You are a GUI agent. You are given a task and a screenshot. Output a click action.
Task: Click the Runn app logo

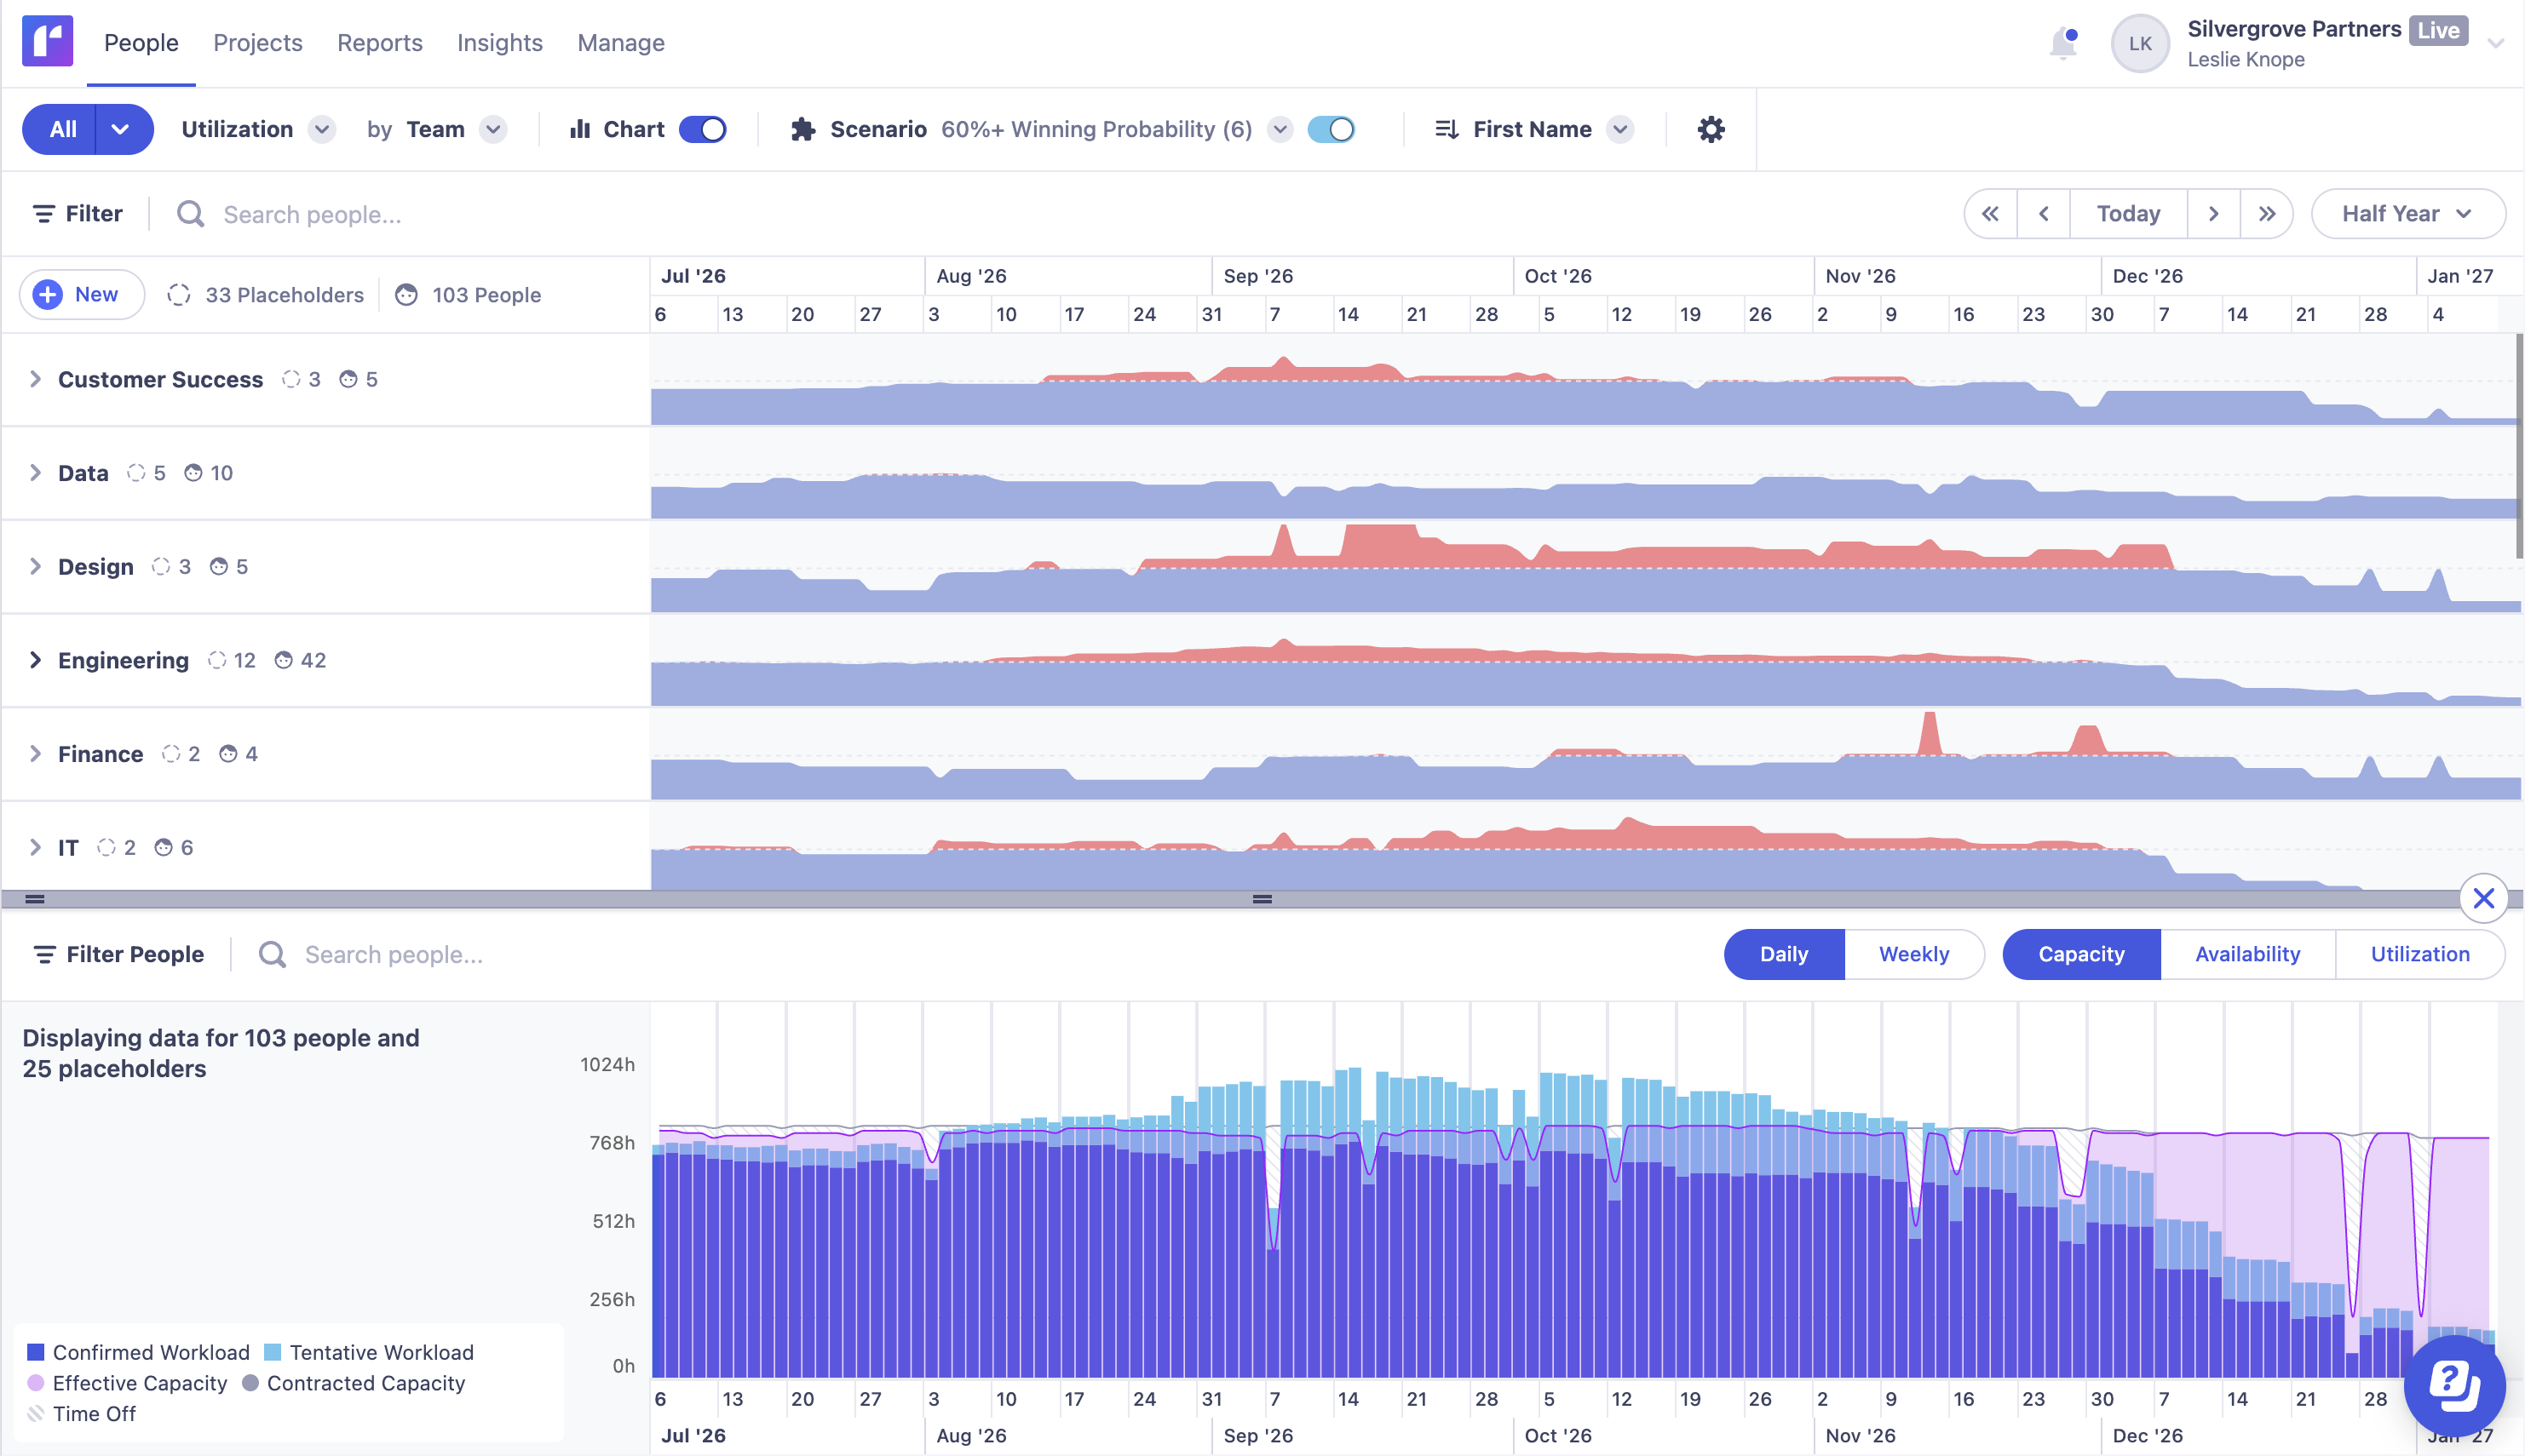[47, 42]
